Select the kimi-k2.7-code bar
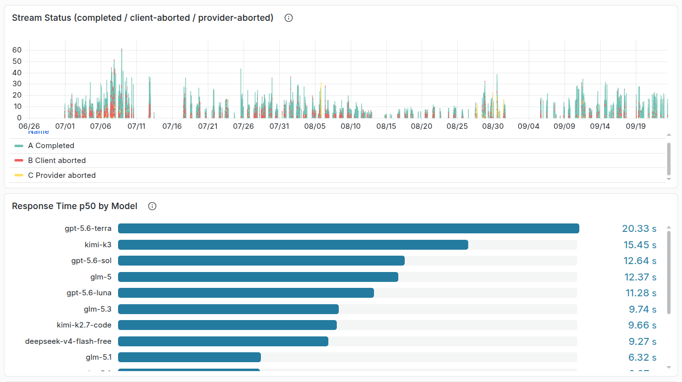This screenshot has width=682, height=382. click(227, 325)
